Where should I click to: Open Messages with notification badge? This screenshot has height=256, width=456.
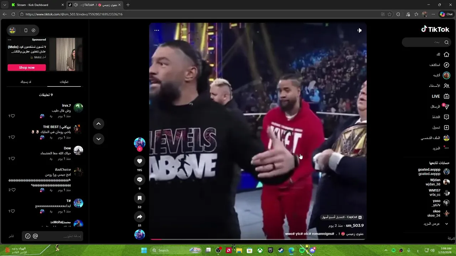440,107
